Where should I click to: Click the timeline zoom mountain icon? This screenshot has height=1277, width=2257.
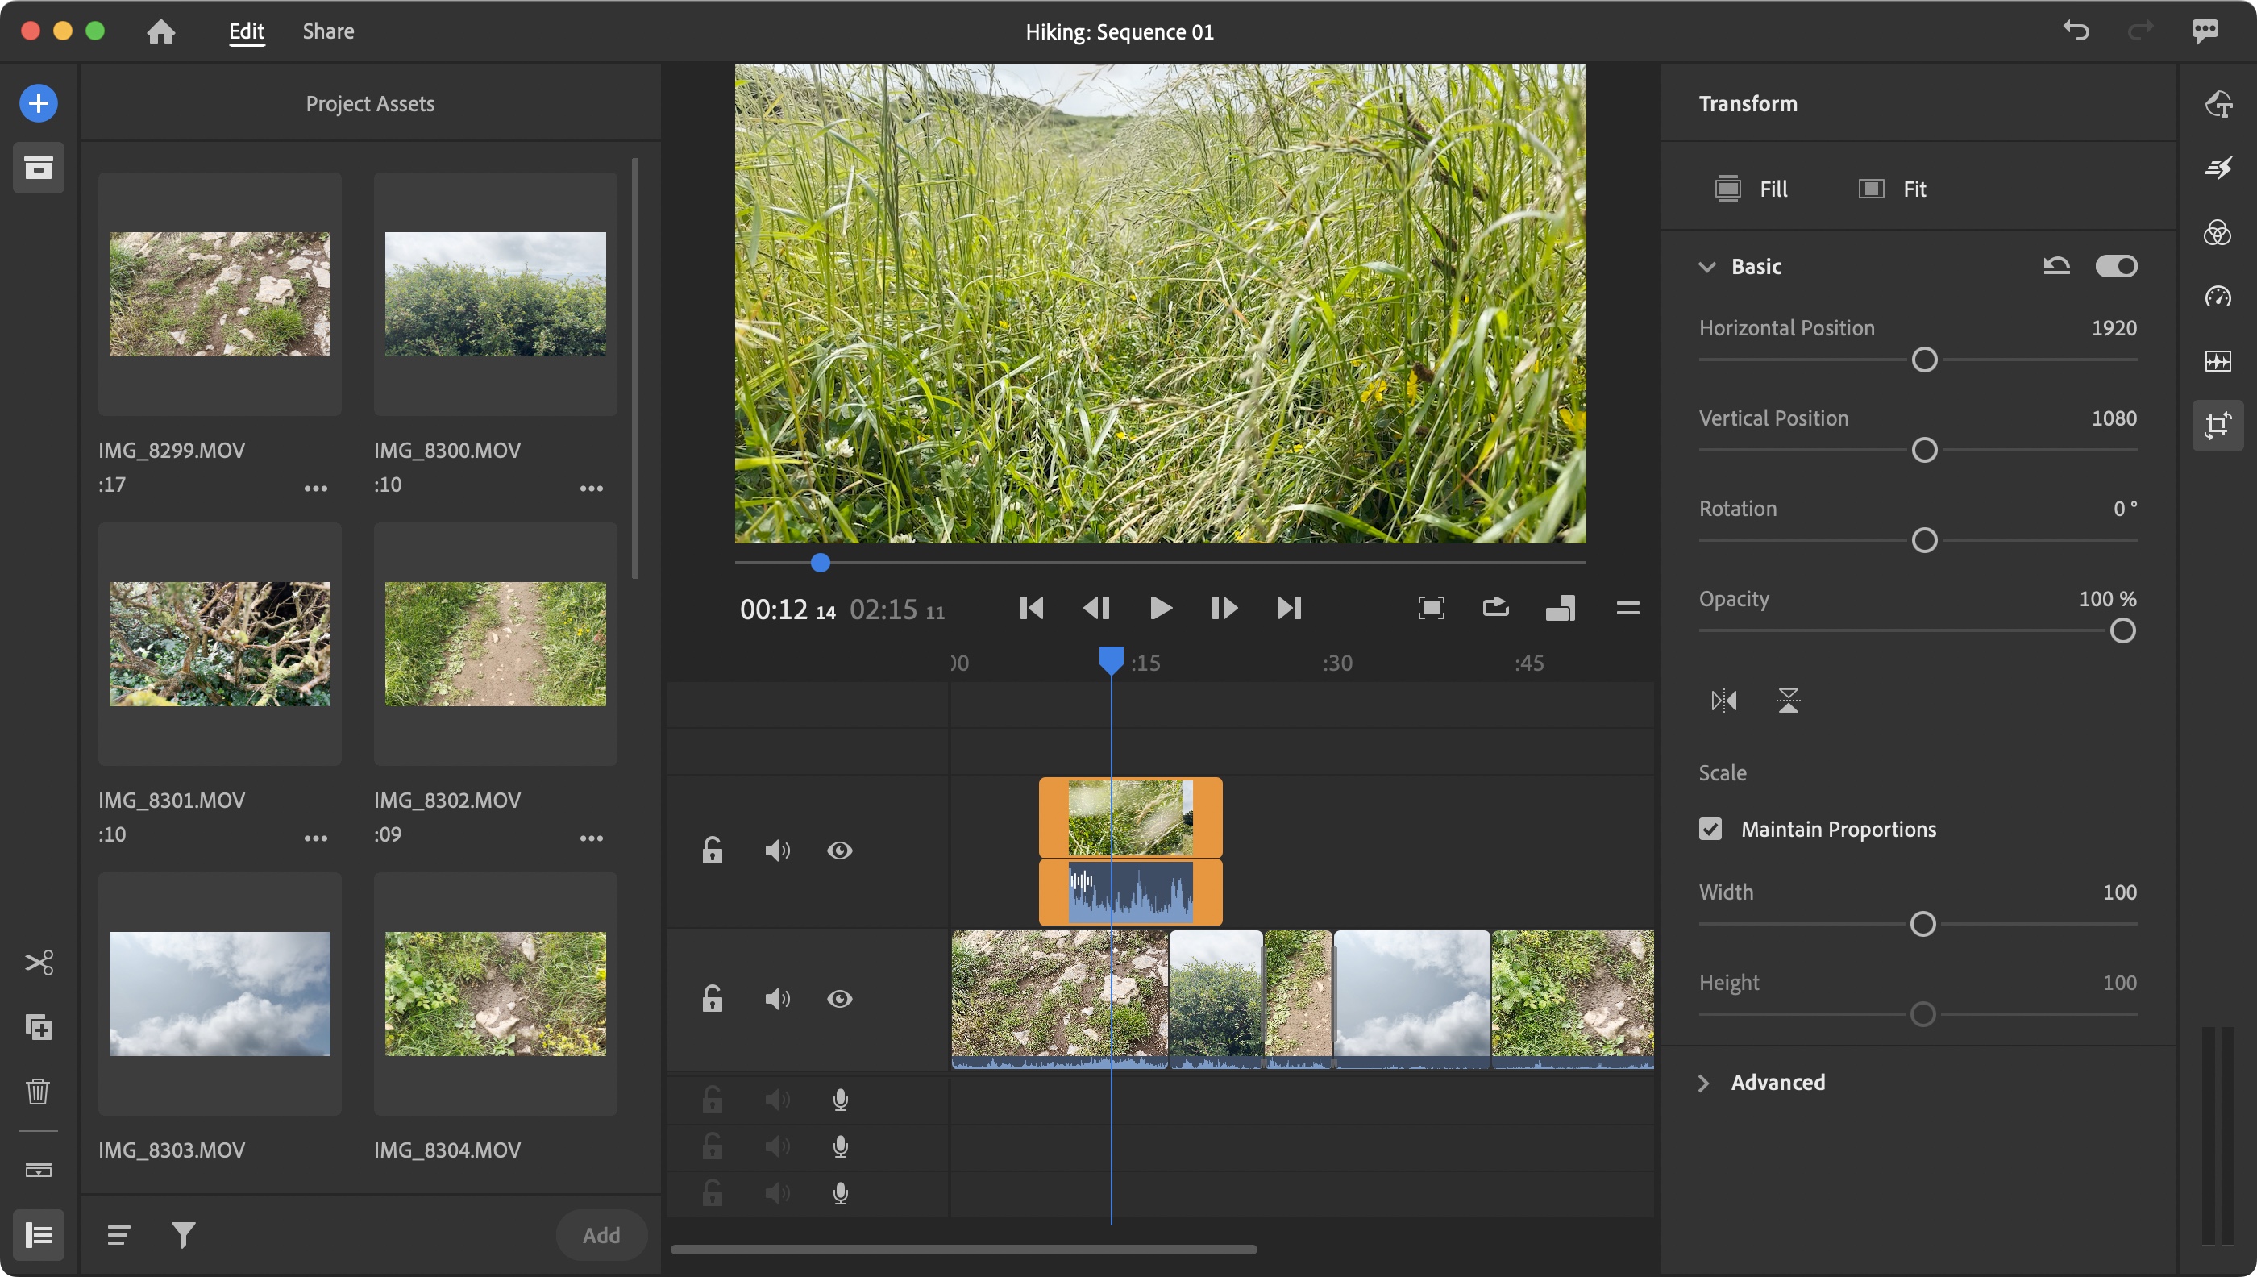click(x=1561, y=608)
